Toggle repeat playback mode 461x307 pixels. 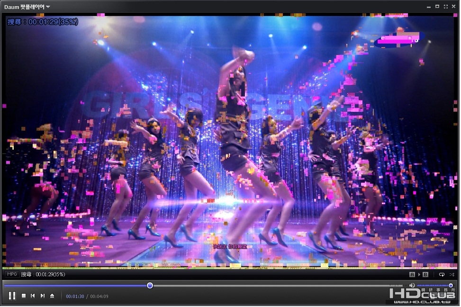(x=442, y=275)
